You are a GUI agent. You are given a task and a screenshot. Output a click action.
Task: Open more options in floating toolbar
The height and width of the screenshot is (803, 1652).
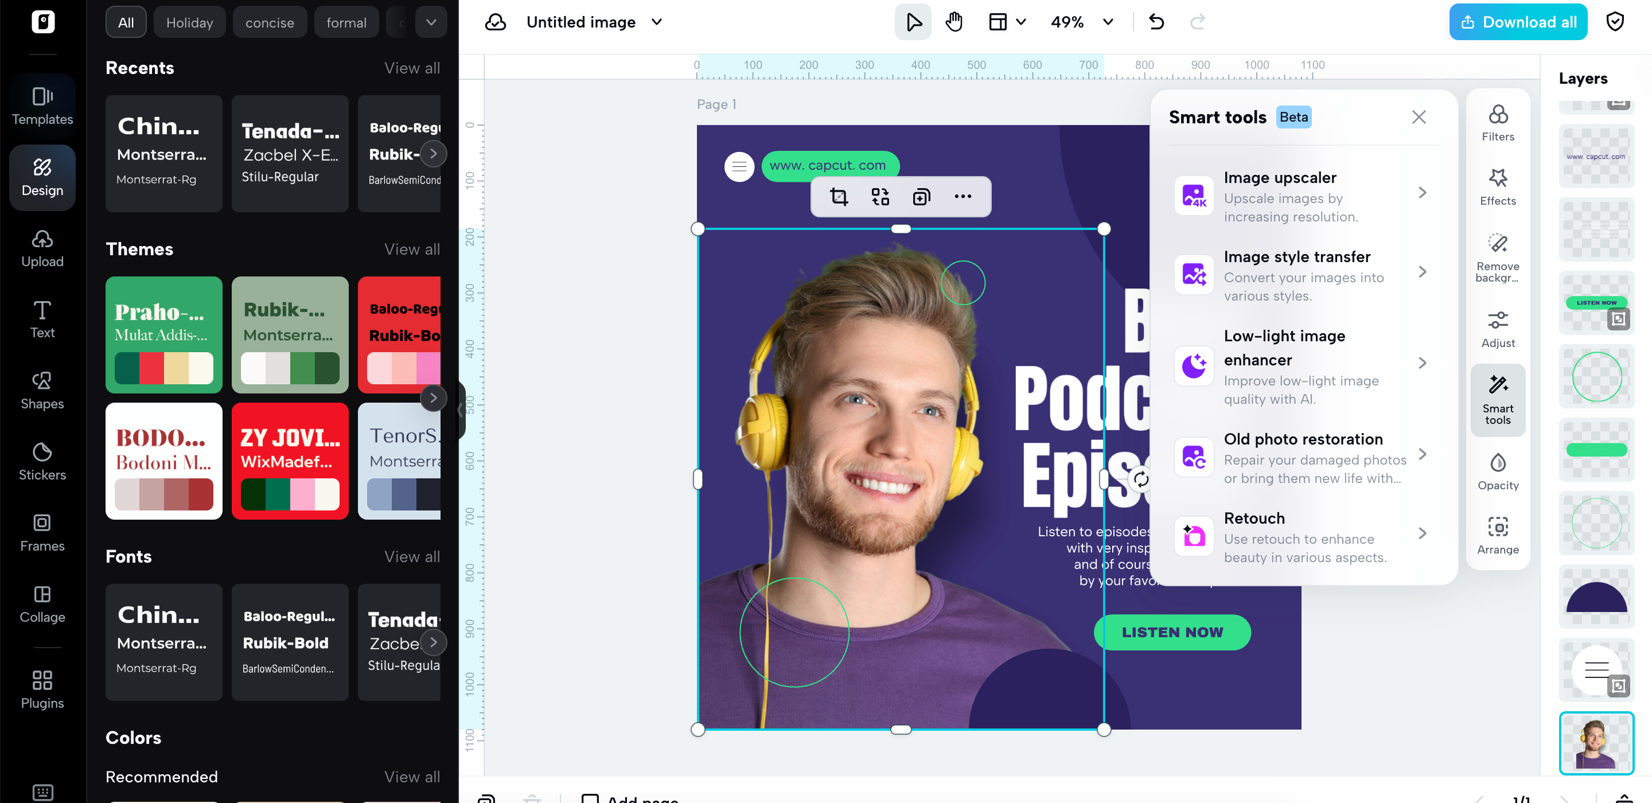pyautogui.click(x=963, y=196)
